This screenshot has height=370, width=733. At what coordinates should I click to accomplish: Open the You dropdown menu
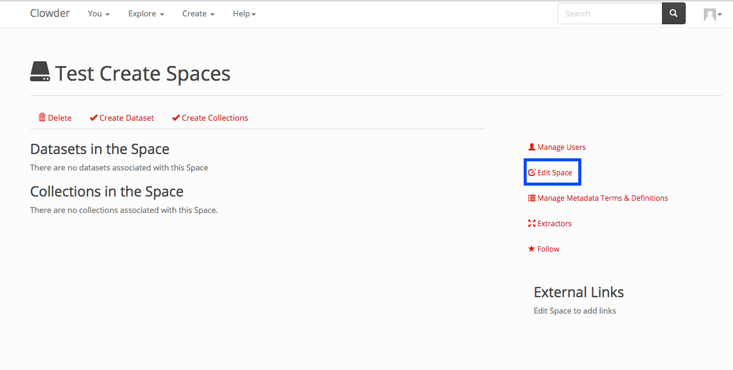pos(98,13)
